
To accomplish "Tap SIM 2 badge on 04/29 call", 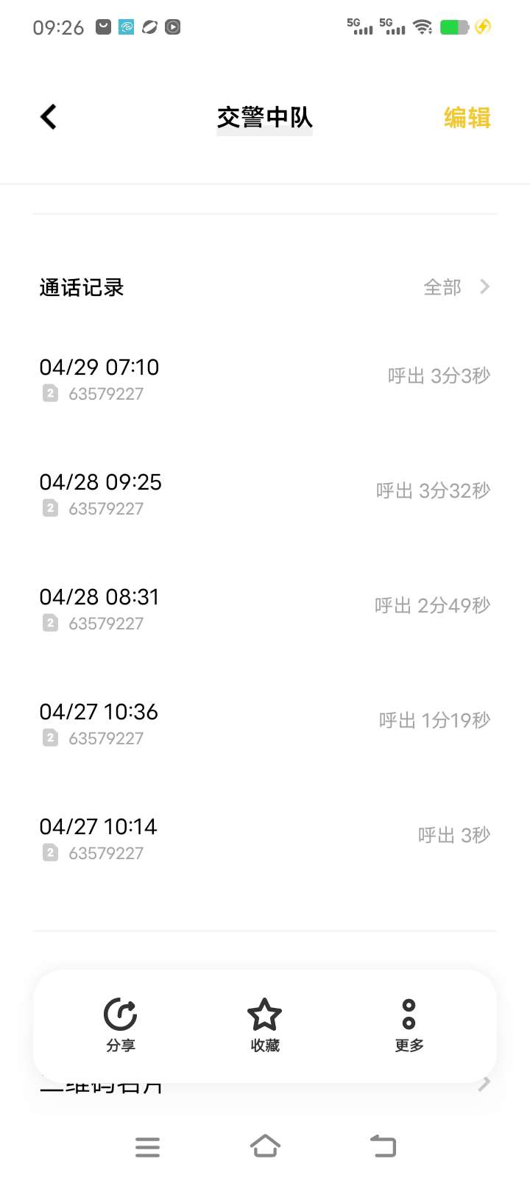I will coord(50,393).
